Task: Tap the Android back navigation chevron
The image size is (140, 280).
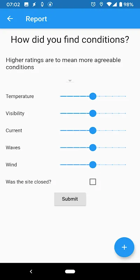Action: tap(31, 272)
